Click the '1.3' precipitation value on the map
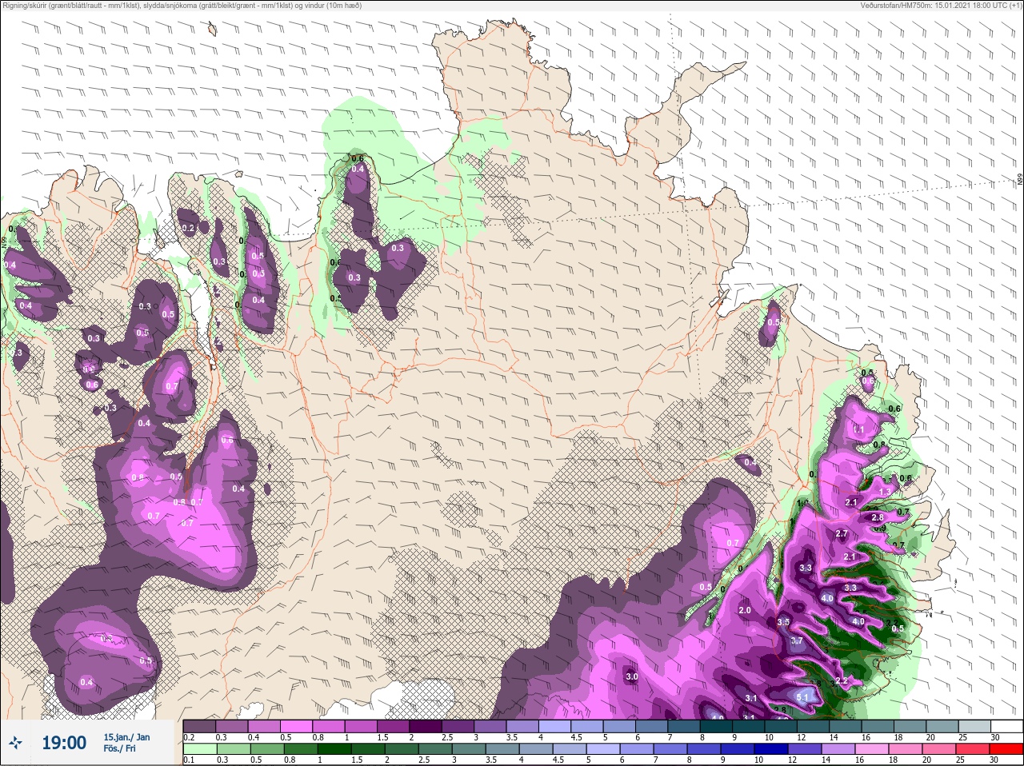 point(885,491)
